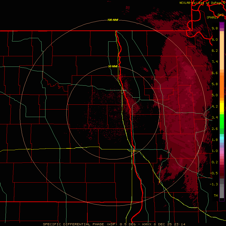Select the "[PHAS]" units label

coord(212,17)
